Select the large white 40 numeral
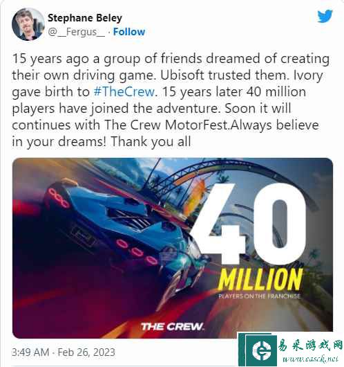The width and height of the screenshot is (344, 367). pos(248,224)
